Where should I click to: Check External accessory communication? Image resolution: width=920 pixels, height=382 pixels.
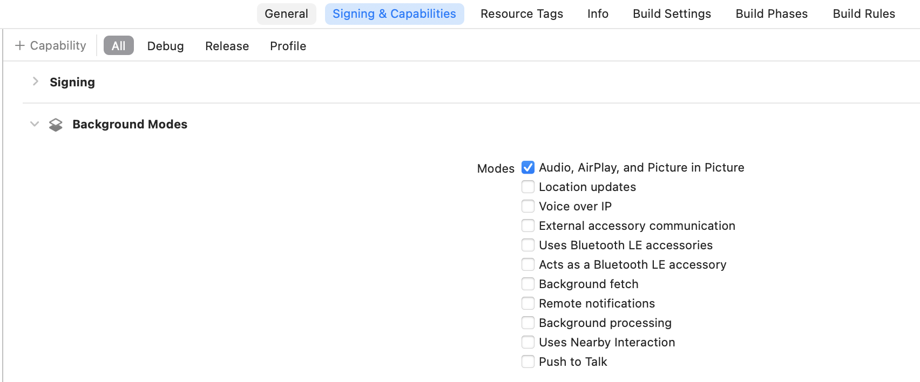pyautogui.click(x=528, y=226)
